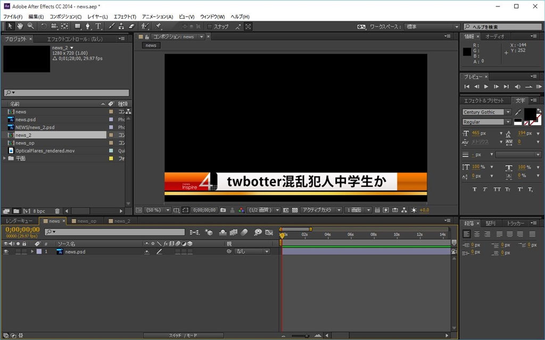Image resolution: width=545 pixels, height=340 pixels.
Task: Open the 50% magnification dropdown
Action: click(x=158, y=210)
